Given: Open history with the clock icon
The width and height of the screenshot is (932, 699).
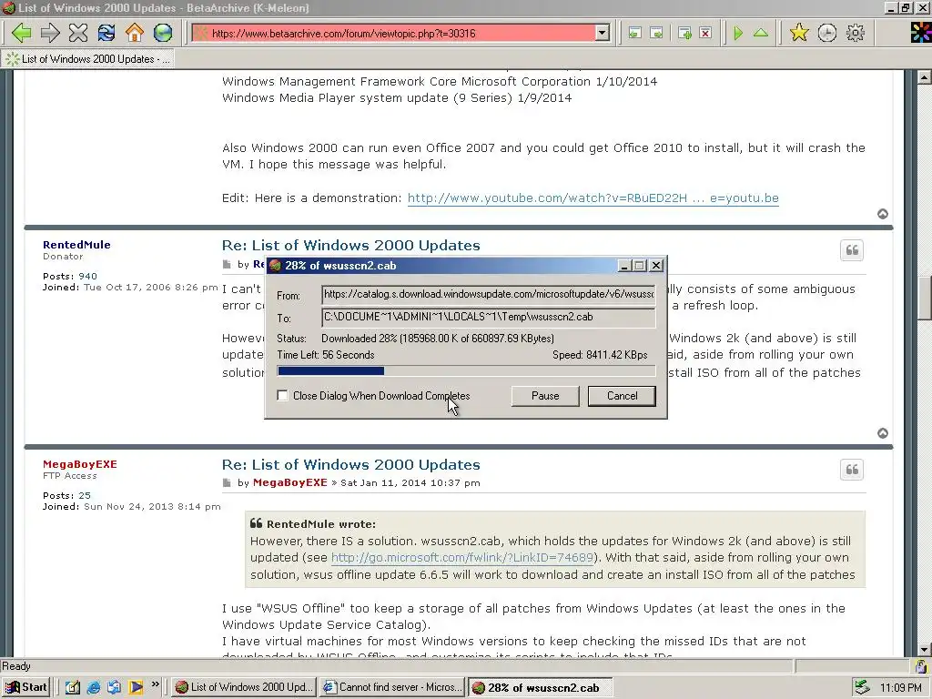Looking at the screenshot, I should [x=826, y=33].
